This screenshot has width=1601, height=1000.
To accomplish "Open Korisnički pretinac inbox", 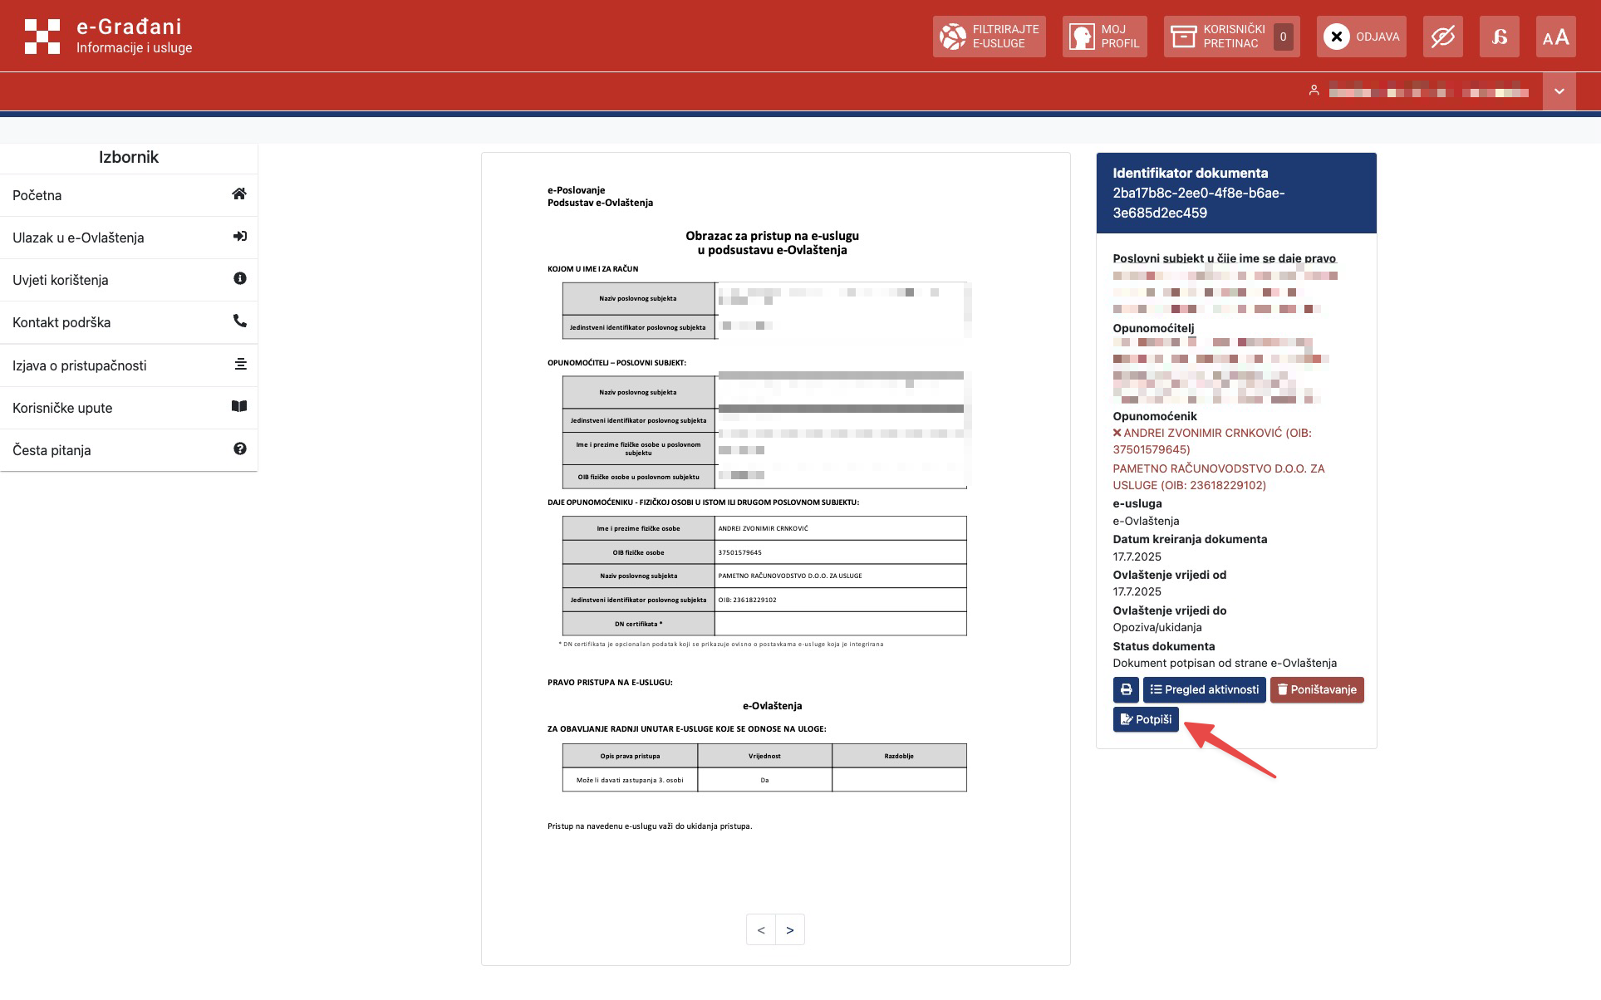I will tap(1231, 37).
